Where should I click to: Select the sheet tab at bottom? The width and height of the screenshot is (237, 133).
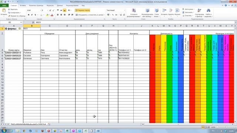28,124
